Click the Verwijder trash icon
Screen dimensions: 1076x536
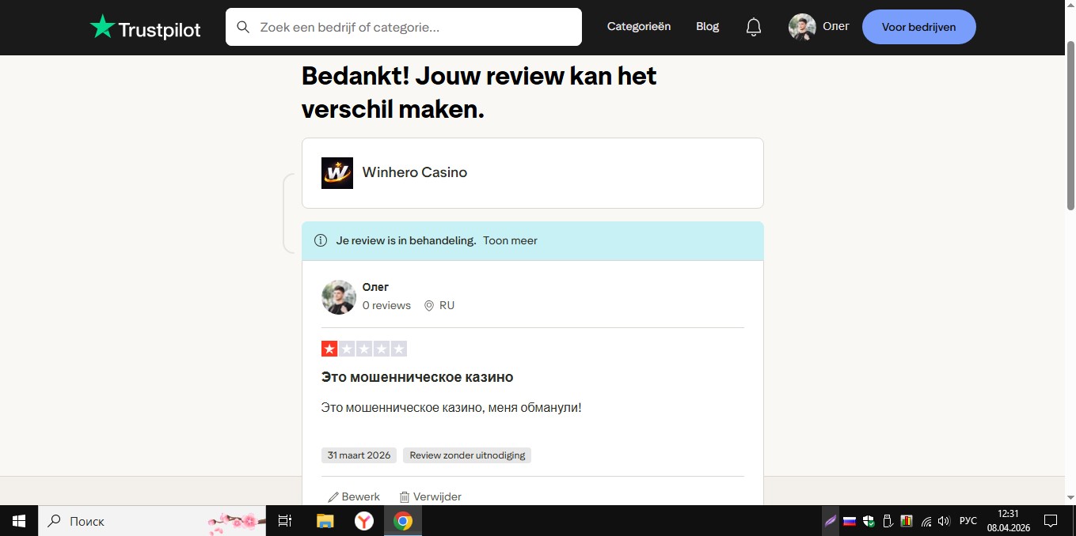click(x=405, y=497)
